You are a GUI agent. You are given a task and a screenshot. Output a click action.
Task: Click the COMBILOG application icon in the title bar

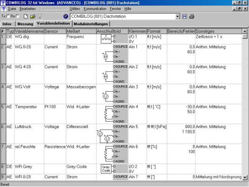pyautogui.click(x=3, y=3)
